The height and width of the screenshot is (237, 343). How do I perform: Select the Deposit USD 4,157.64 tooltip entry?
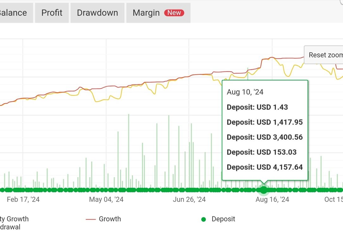click(x=265, y=167)
